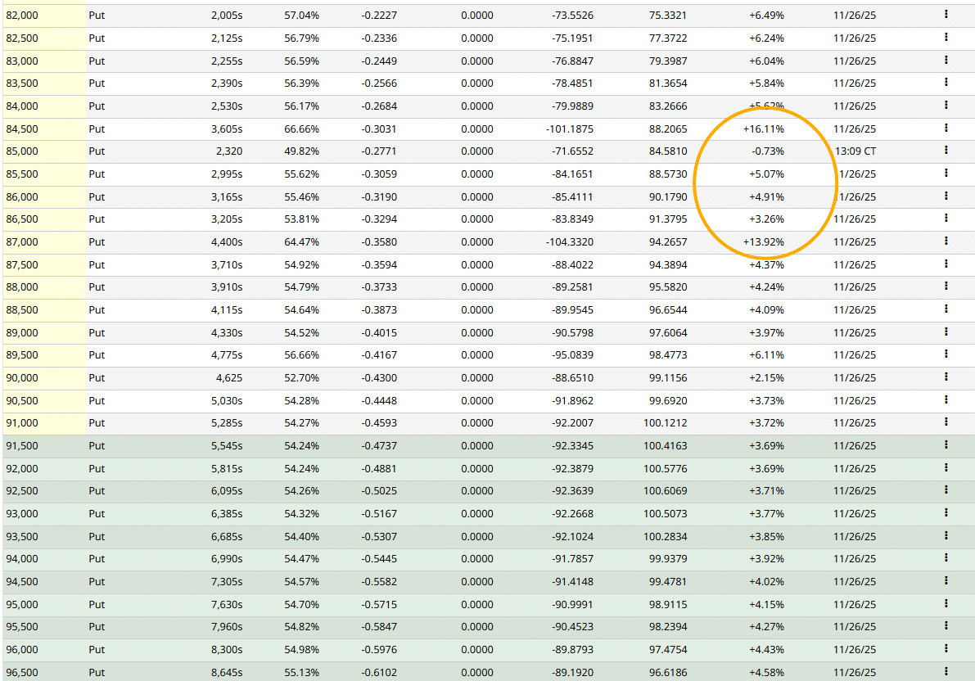The image size is (975, 681).
Task: Click the -0.5025 delta value
Action: (x=379, y=491)
